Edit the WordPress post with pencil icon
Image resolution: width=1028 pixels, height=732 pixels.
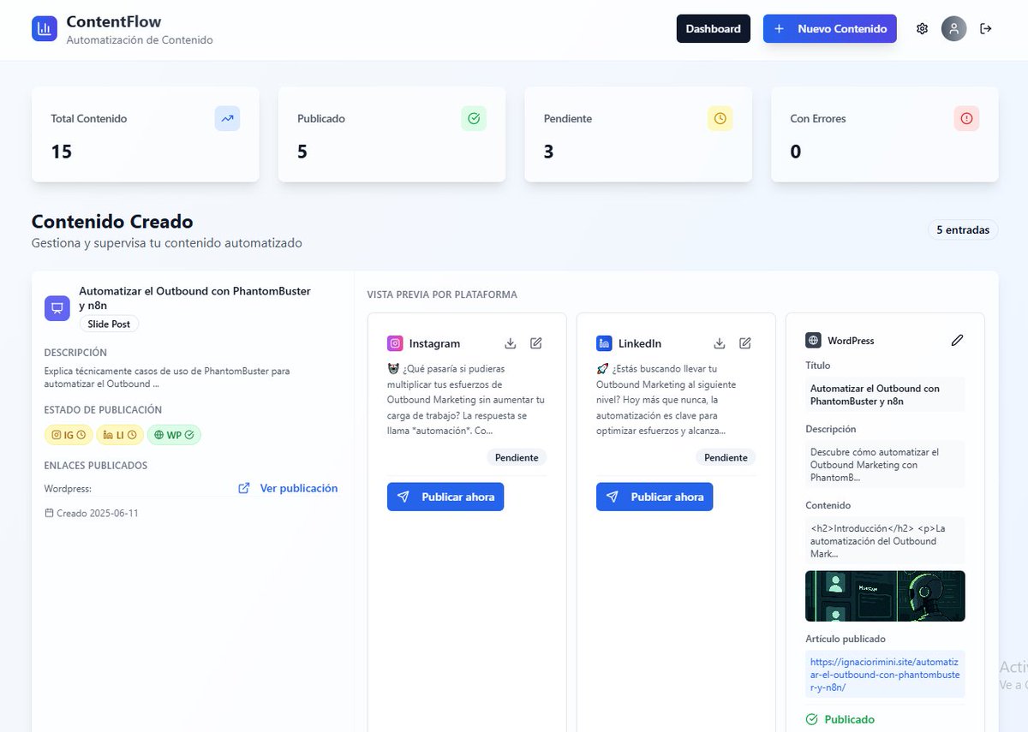click(x=957, y=340)
